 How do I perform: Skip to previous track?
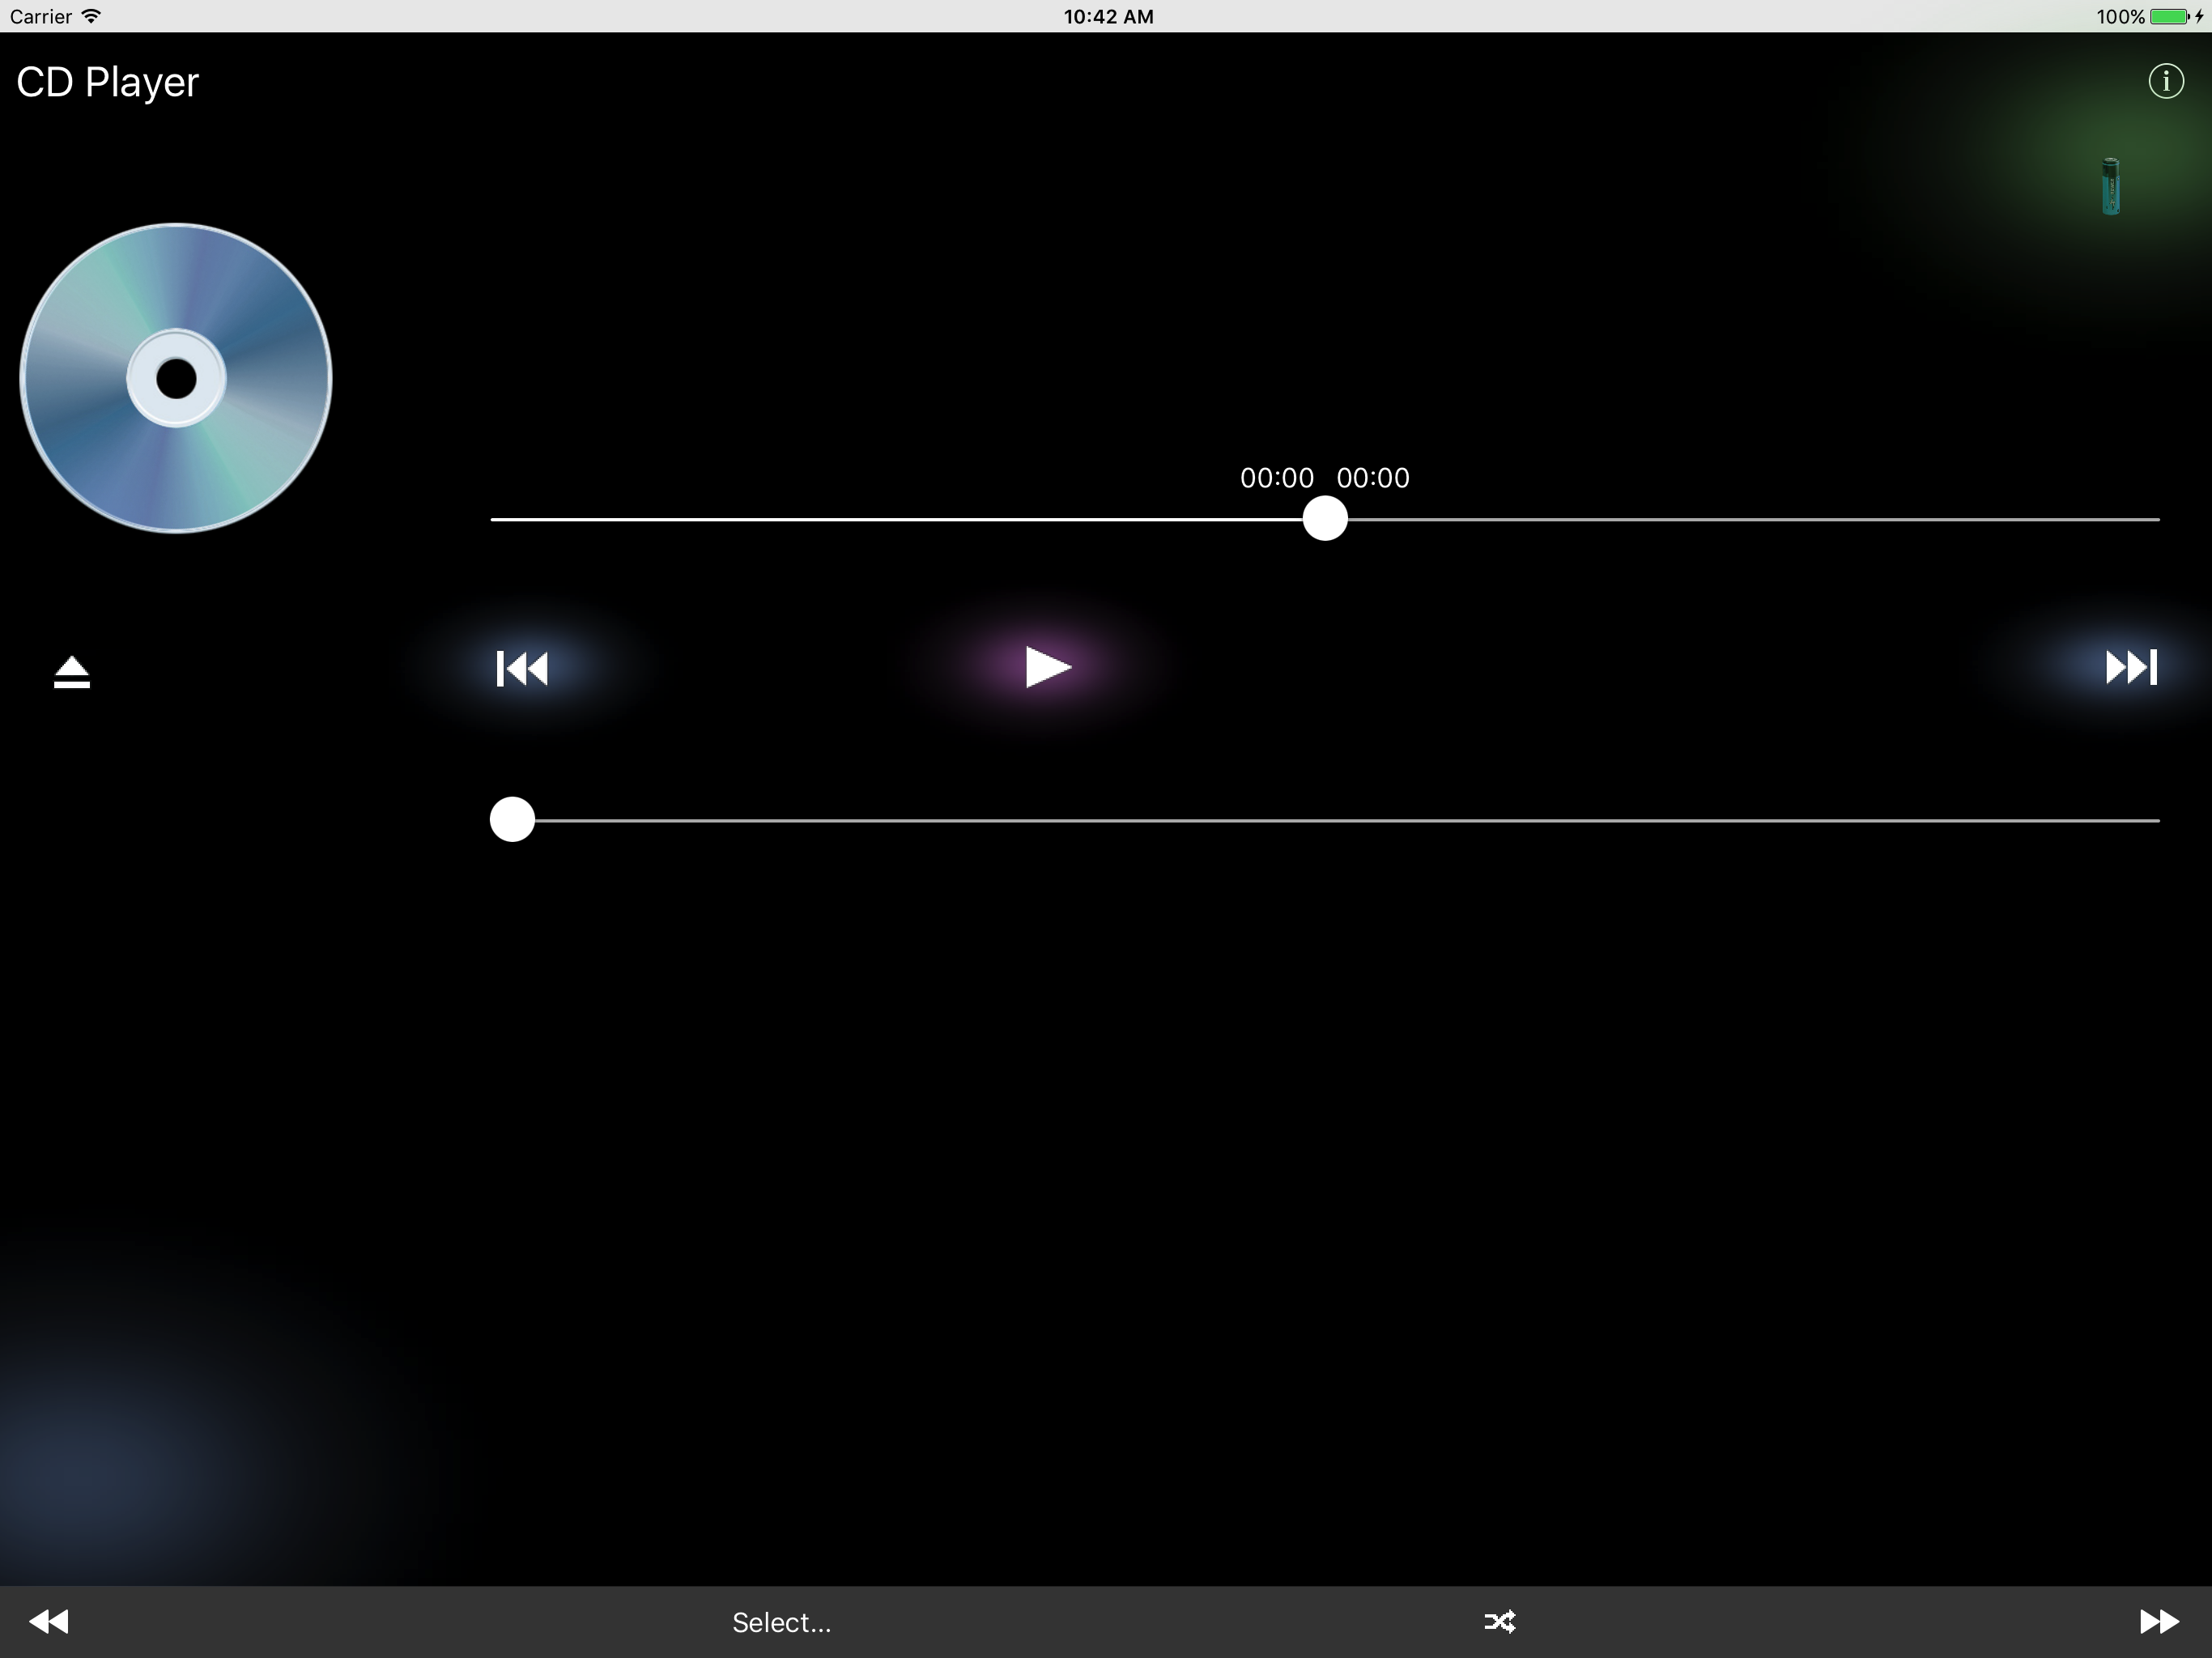point(522,668)
